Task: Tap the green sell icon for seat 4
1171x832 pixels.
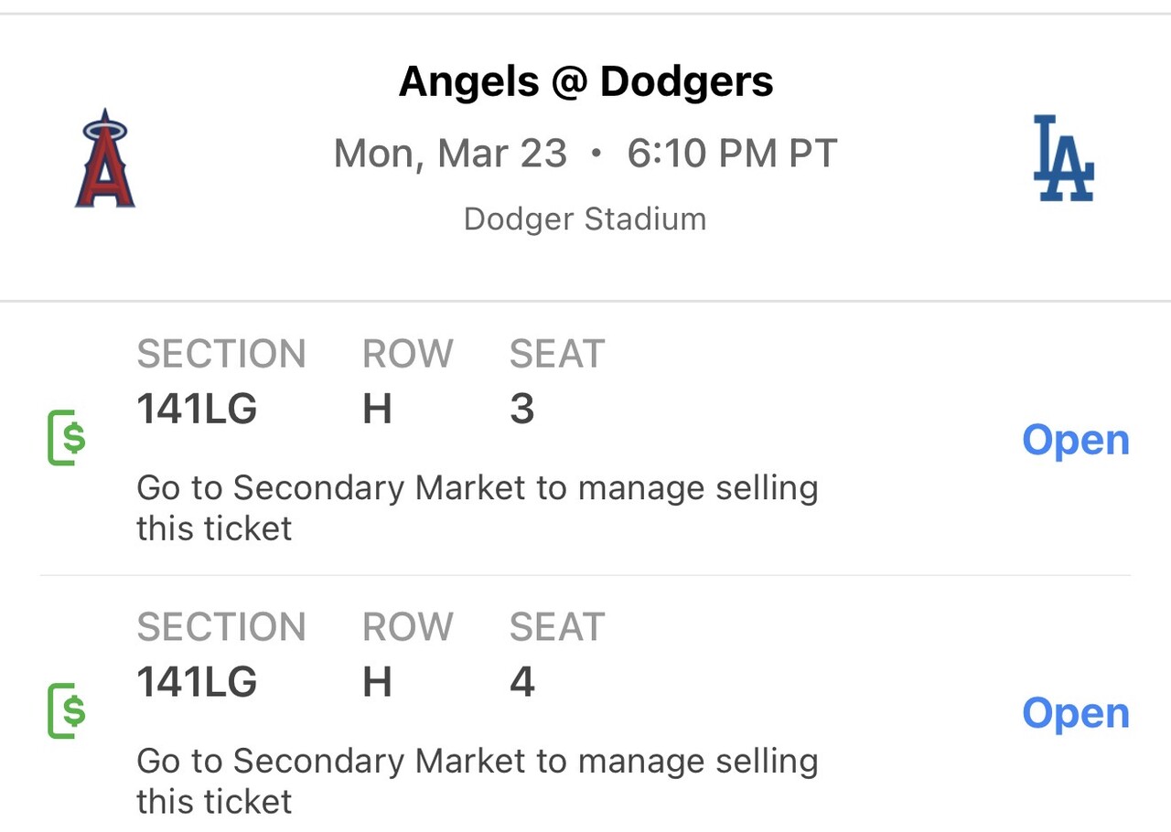Action: pos(67,710)
